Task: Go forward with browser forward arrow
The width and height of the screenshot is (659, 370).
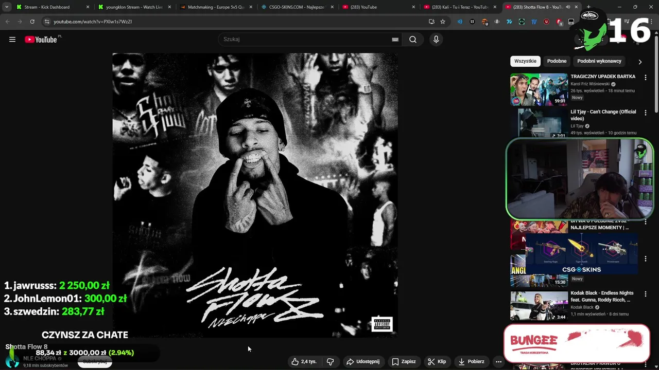Action: pos(20,22)
